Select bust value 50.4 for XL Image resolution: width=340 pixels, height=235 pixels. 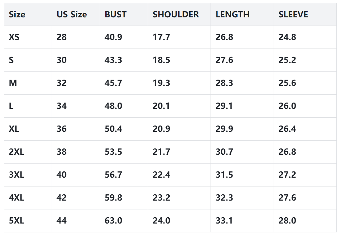[x=113, y=129]
